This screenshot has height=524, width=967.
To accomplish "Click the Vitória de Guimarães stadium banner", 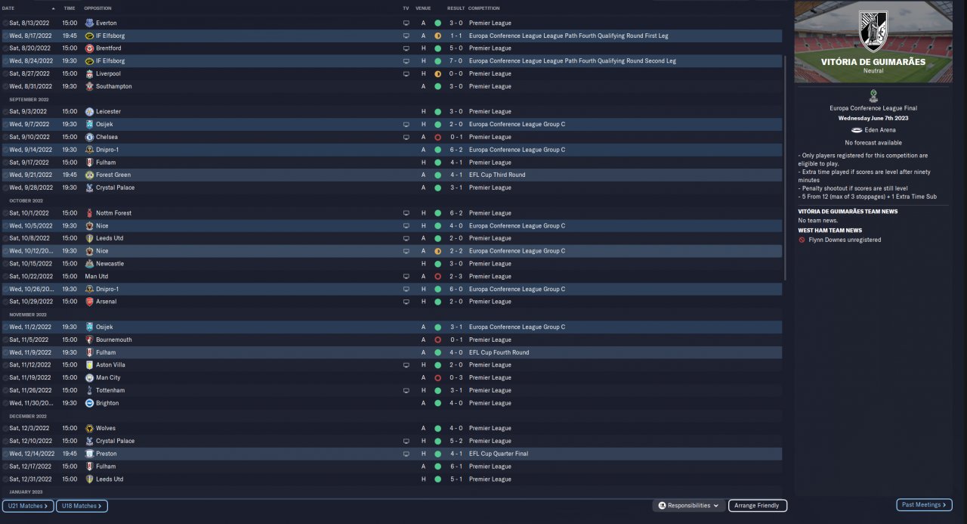I will (x=873, y=42).
